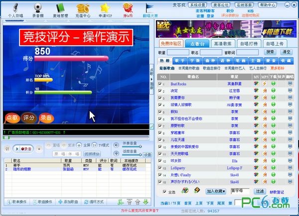Uncheck 我需要你 song checkbox

160,98
